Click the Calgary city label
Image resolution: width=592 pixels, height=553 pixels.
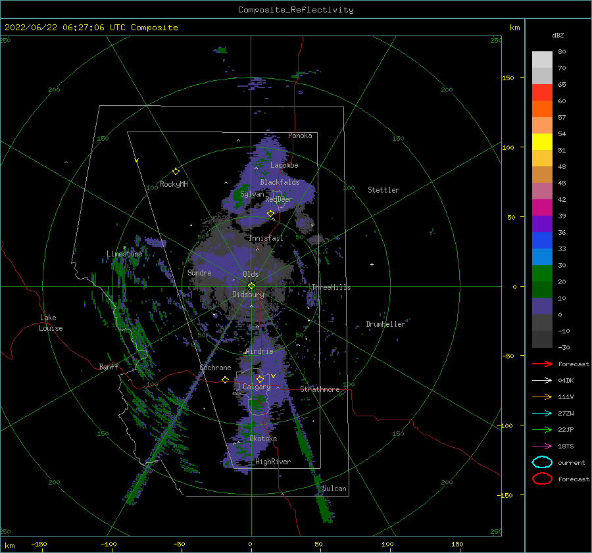click(257, 387)
